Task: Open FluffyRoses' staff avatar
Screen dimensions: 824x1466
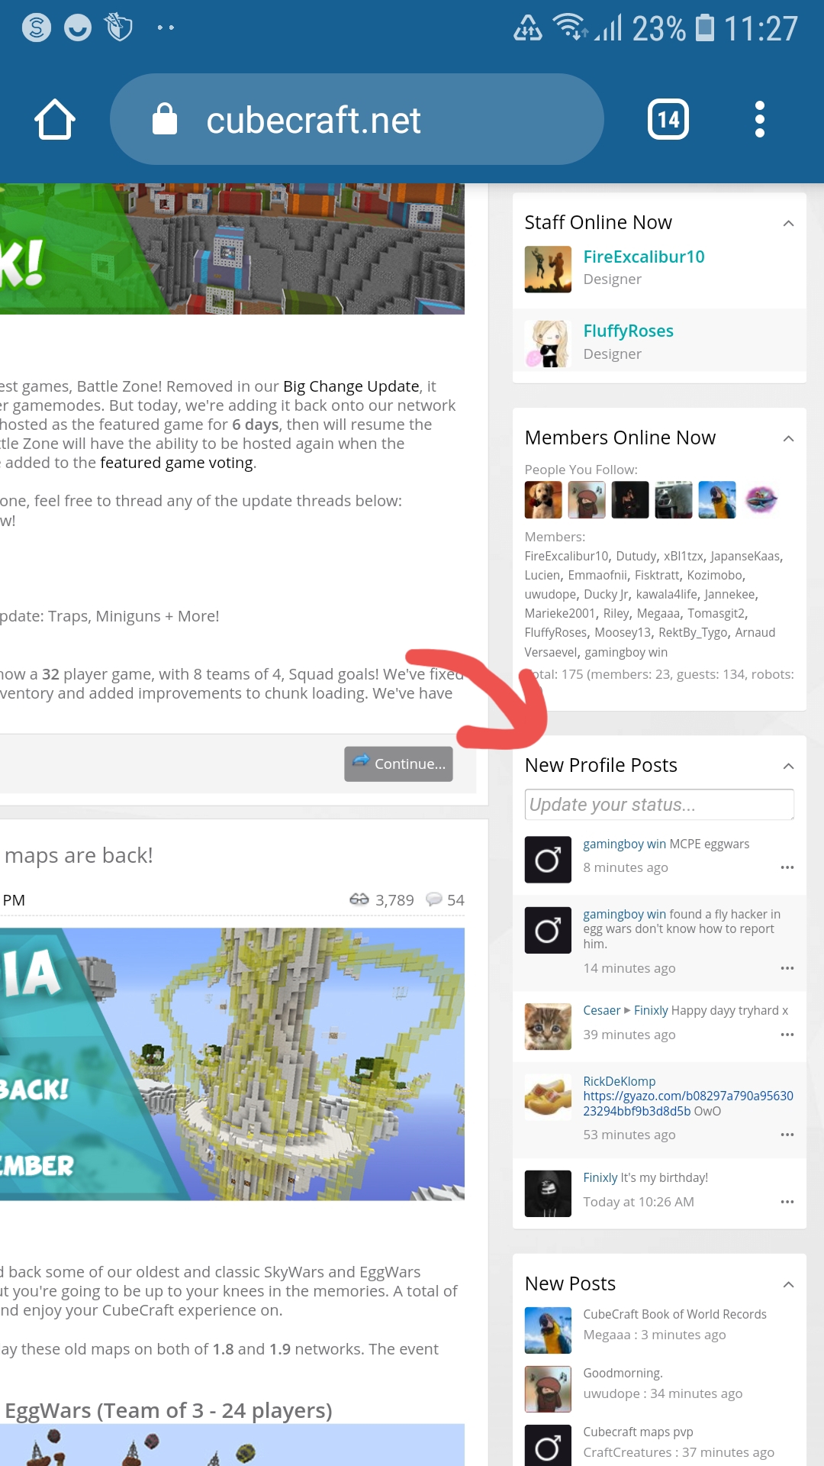Action: click(548, 344)
